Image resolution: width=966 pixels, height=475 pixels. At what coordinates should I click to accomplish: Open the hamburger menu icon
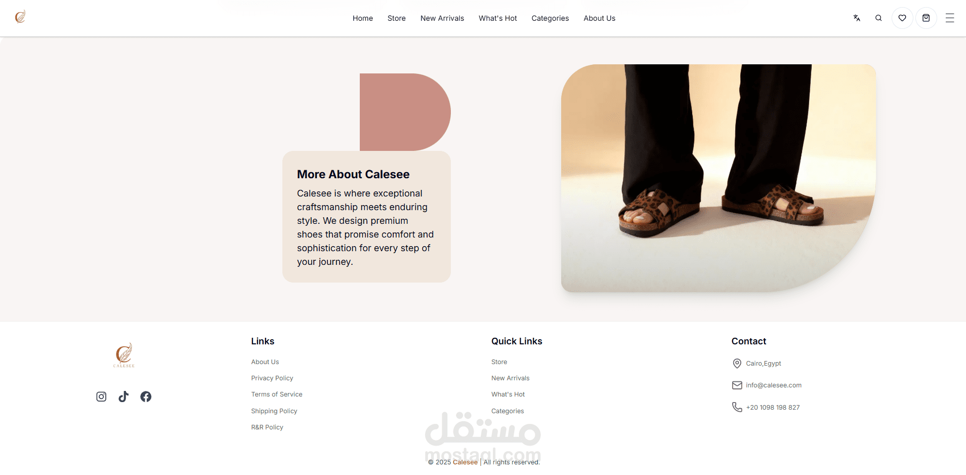click(950, 18)
